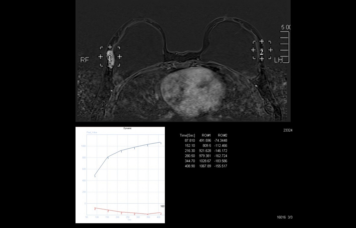Click the ROI#1 column header

(206, 135)
